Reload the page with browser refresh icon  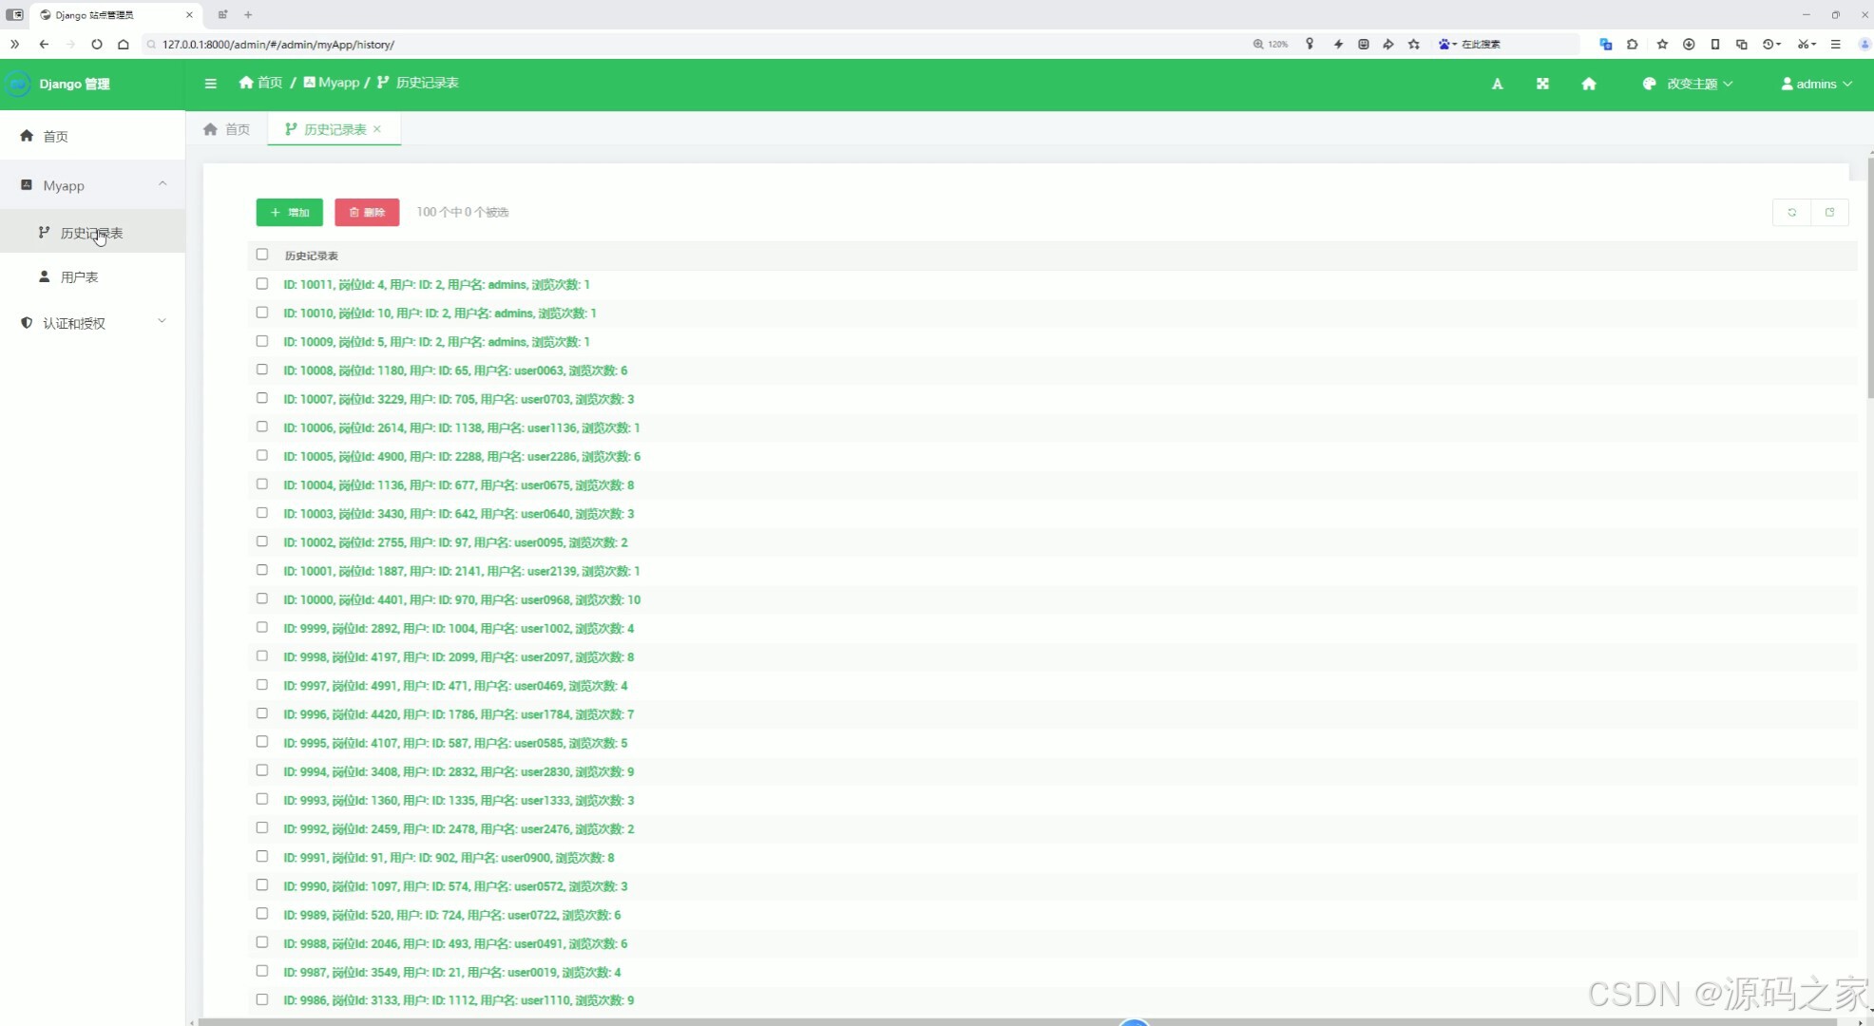pos(97,44)
